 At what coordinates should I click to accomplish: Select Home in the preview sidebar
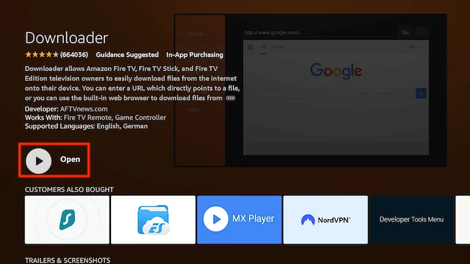click(x=195, y=34)
